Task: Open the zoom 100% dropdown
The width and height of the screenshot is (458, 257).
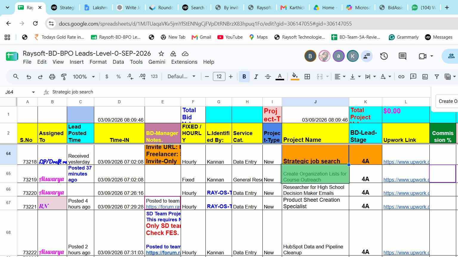Action: [x=84, y=77]
